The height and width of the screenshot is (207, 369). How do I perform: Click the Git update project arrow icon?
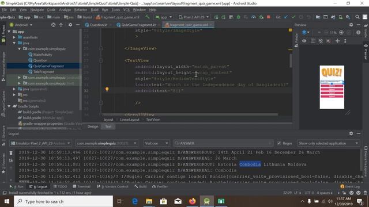coord(286,17)
